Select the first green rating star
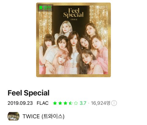The width and height of the screenshot is (147, 125). point(55,103)
